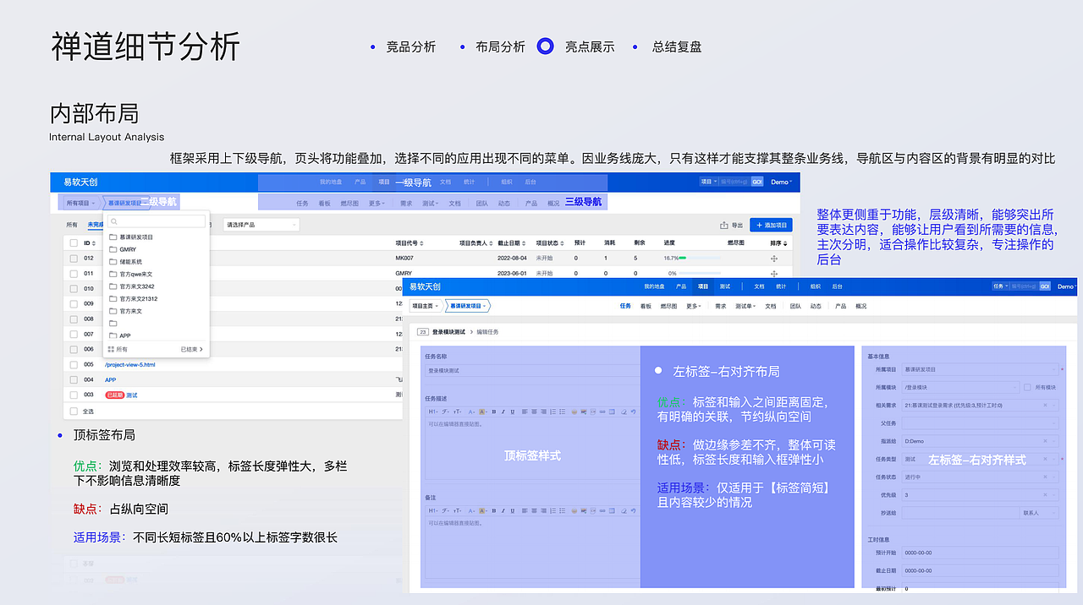Check the 全选 select-all checkbox in the list

74,412
